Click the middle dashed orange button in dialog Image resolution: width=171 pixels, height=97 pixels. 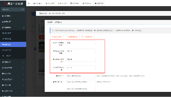pos(73,37)
